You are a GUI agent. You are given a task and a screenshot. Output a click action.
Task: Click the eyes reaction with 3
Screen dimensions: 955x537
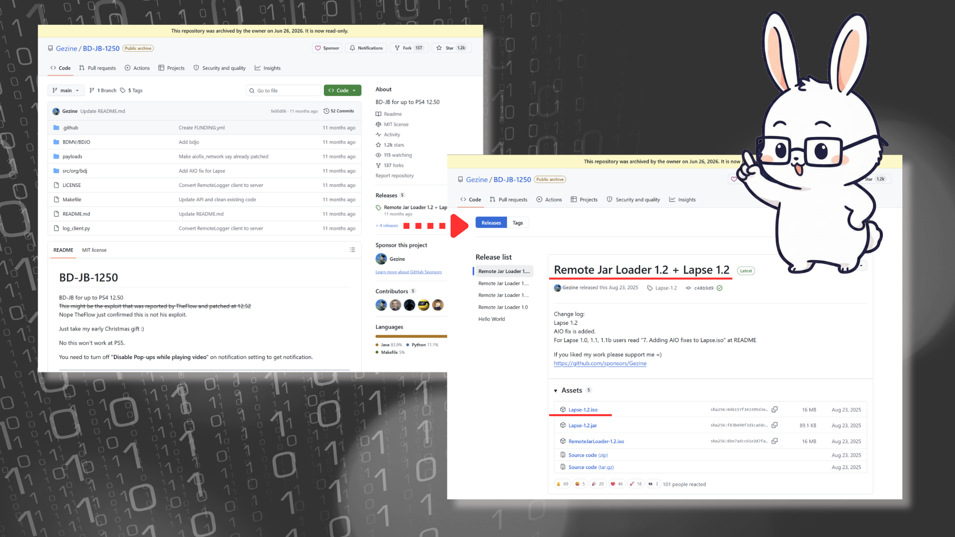click(x=653, y=484)
